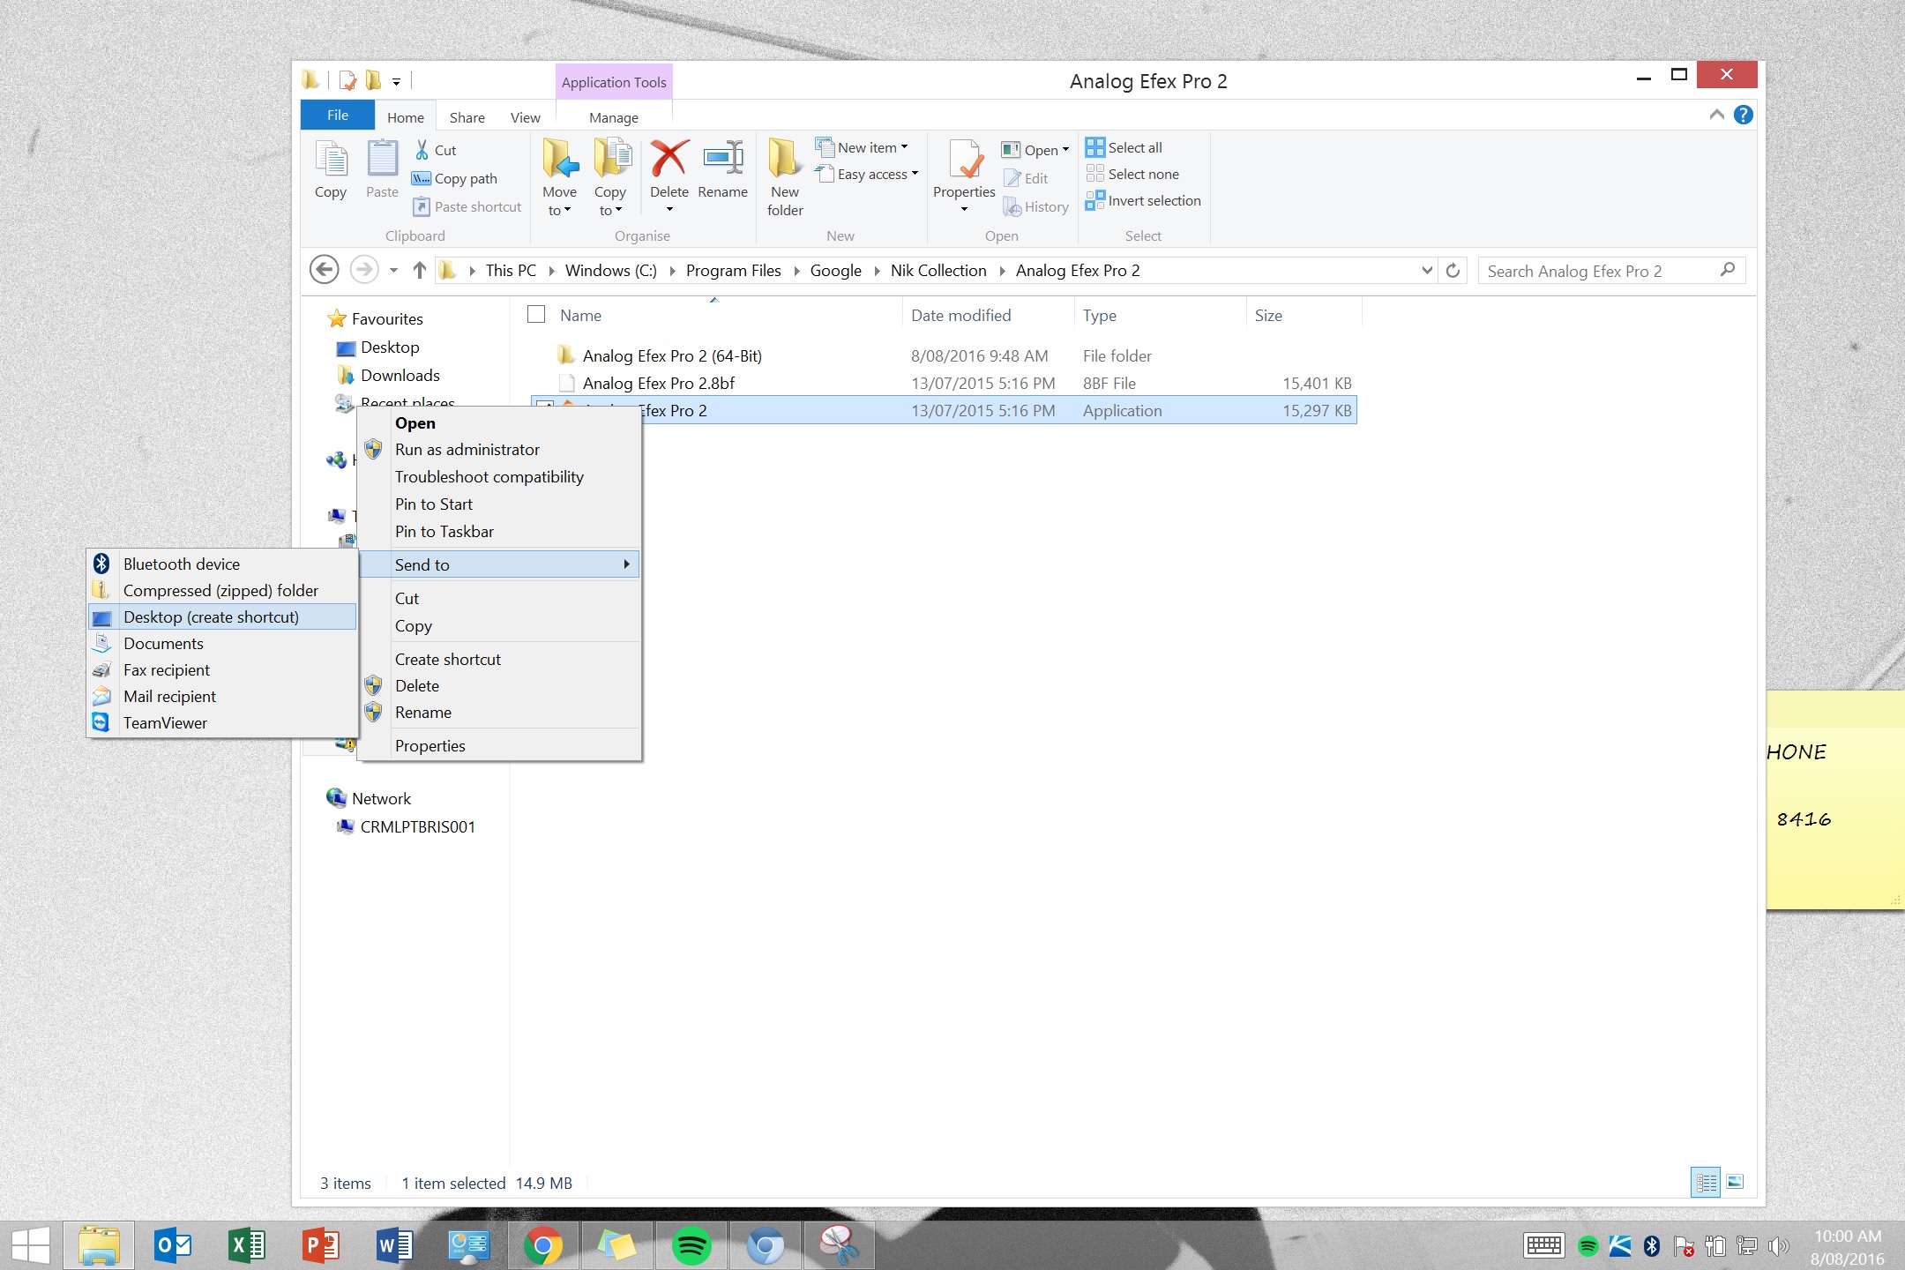The width and height of the screenshot is (1905, 1270).
Task: Select Run as administrator in context menu
Action: 499,449
